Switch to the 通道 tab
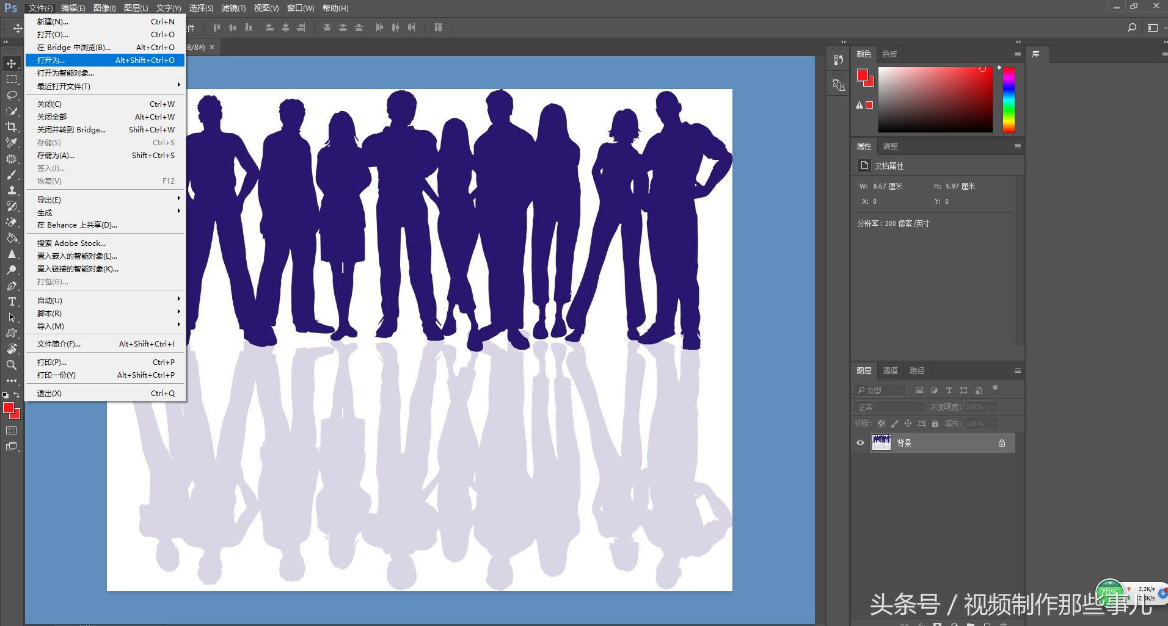This screenshot has height=626, width=1168. [890, 370]
